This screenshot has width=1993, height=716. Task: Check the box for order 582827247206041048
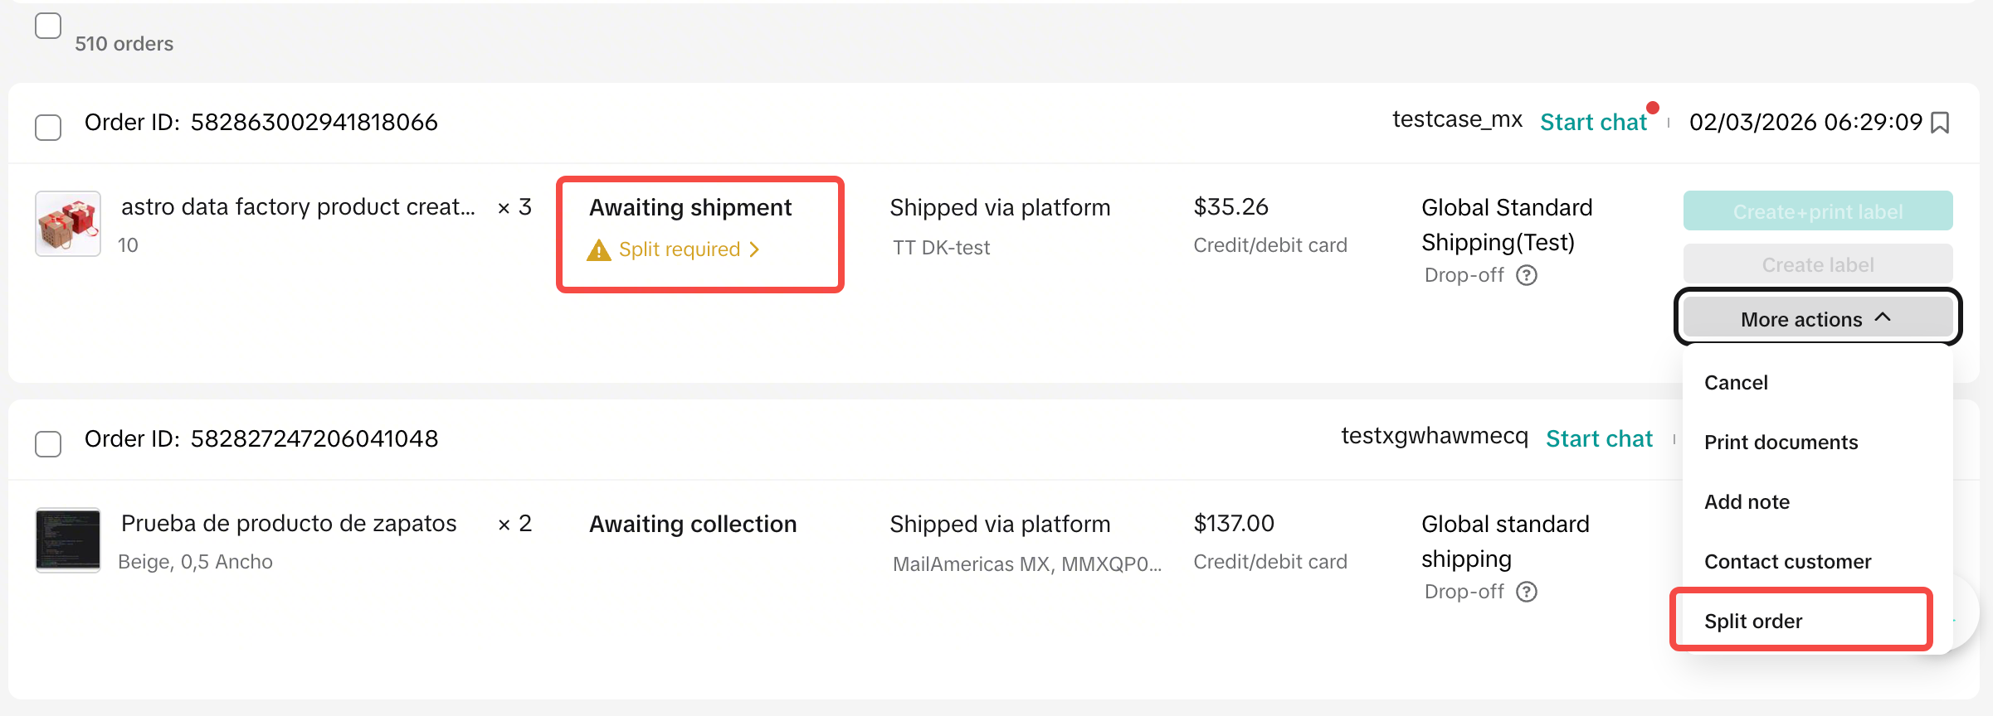tap(48, 444)
